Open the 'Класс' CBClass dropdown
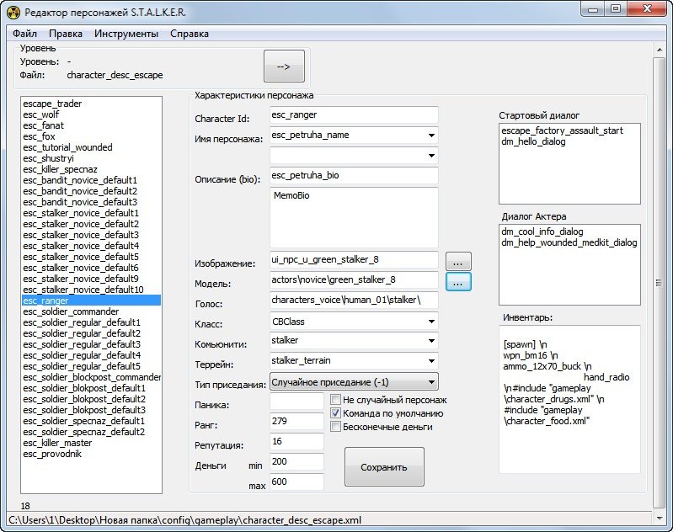This screenshot has width=673, height=532. 431,322
